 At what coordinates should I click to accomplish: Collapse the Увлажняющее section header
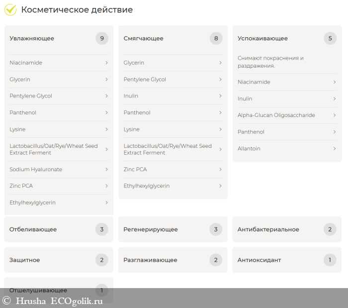coord(32,38)
